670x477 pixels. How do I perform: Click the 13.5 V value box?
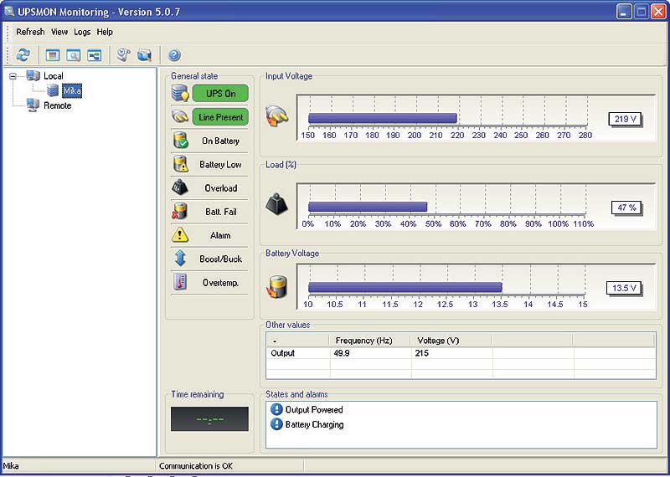(x=624, y=288)
